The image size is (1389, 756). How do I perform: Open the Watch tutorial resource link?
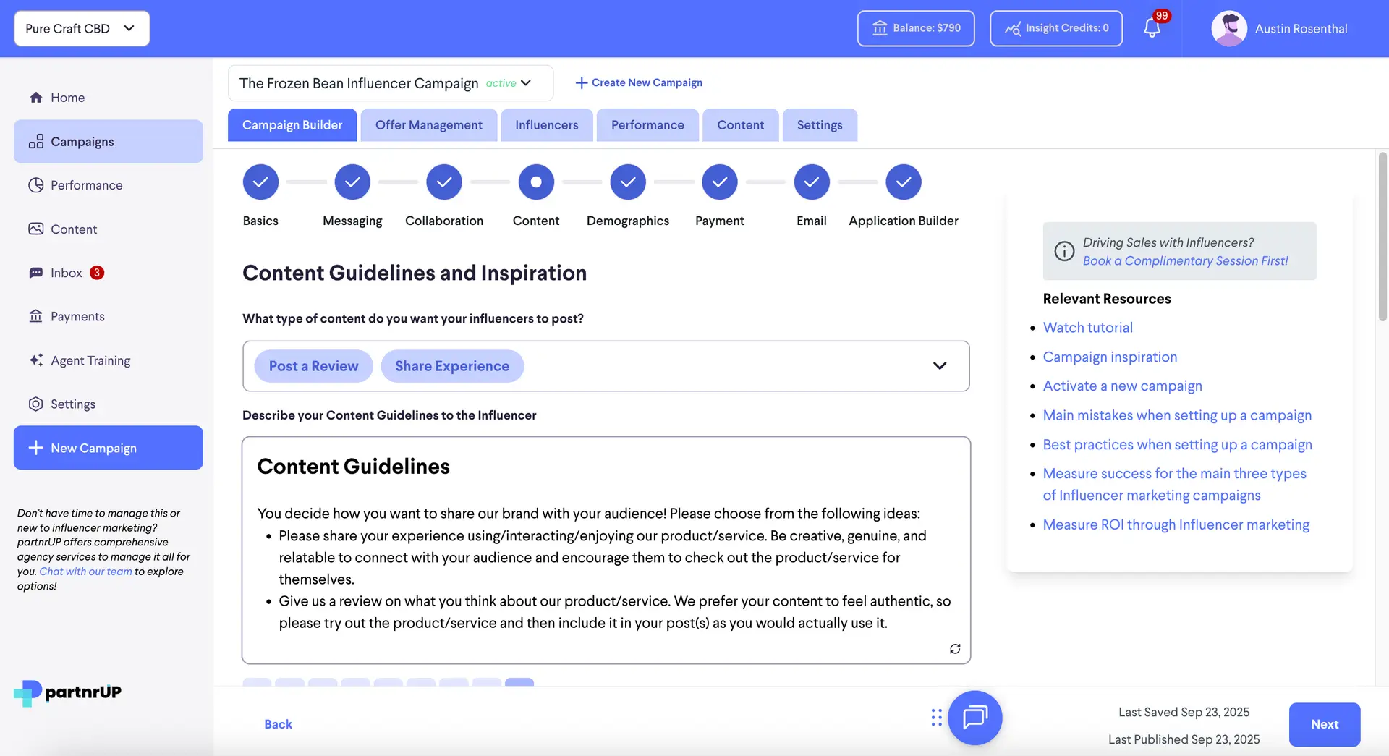point(1088,327)
